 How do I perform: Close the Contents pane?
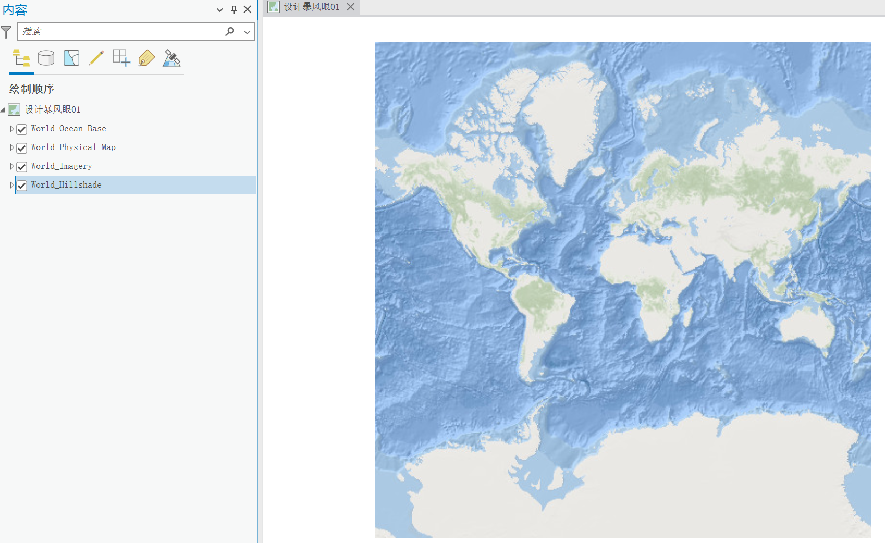pyautogui.click(x=248, y=9)
